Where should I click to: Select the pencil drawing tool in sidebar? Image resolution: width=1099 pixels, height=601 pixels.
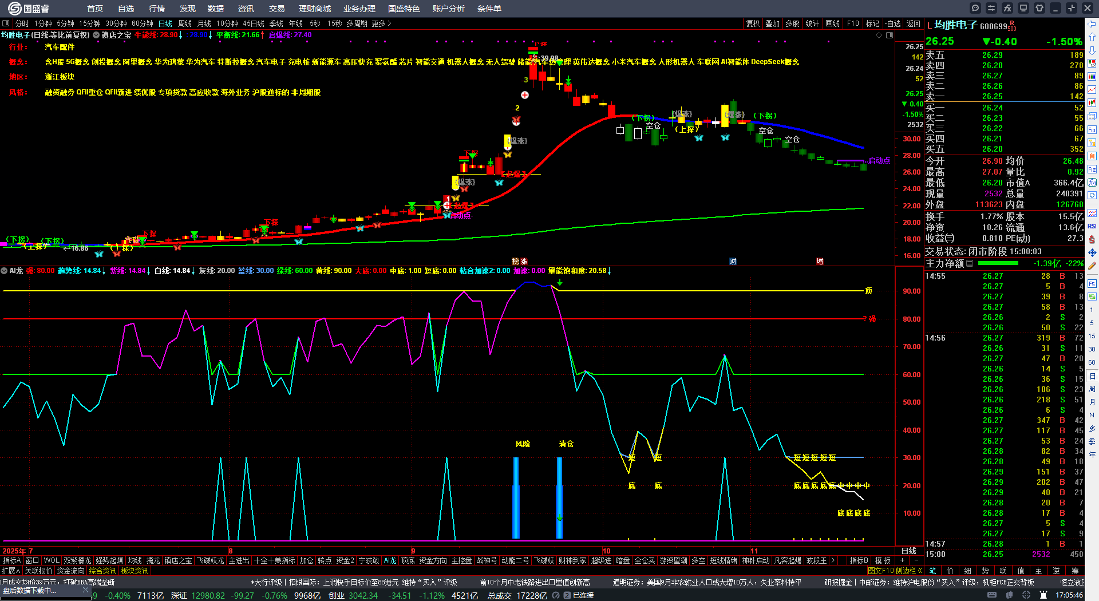(1092, 266)
